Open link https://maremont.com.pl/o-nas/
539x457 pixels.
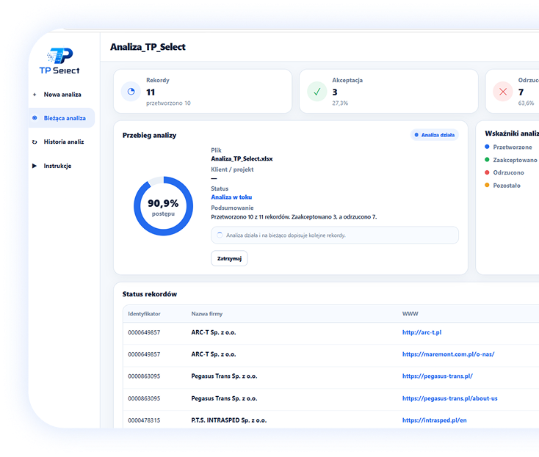pyautogui.click(x=448, y=354)
